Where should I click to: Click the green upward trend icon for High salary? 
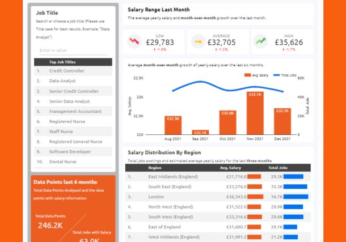(x=261, y=41)
